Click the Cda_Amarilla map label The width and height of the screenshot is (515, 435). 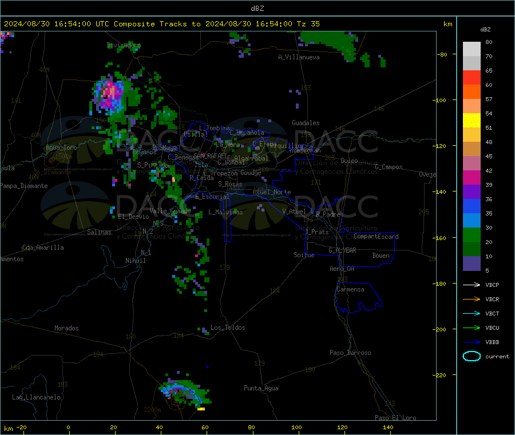coord(43,248)
